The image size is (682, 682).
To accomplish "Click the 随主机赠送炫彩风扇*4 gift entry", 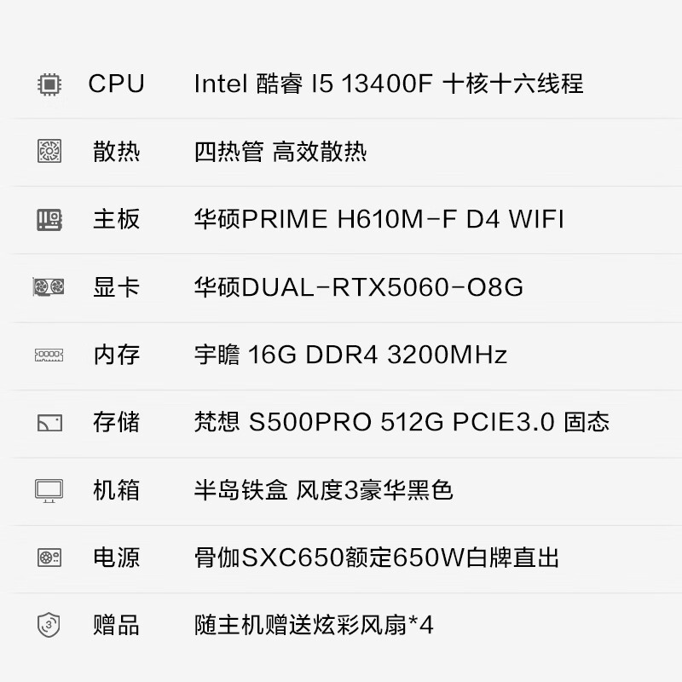I will tap(314, 625).
